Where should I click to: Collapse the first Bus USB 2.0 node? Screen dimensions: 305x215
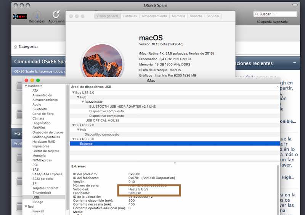click(73, 92)
